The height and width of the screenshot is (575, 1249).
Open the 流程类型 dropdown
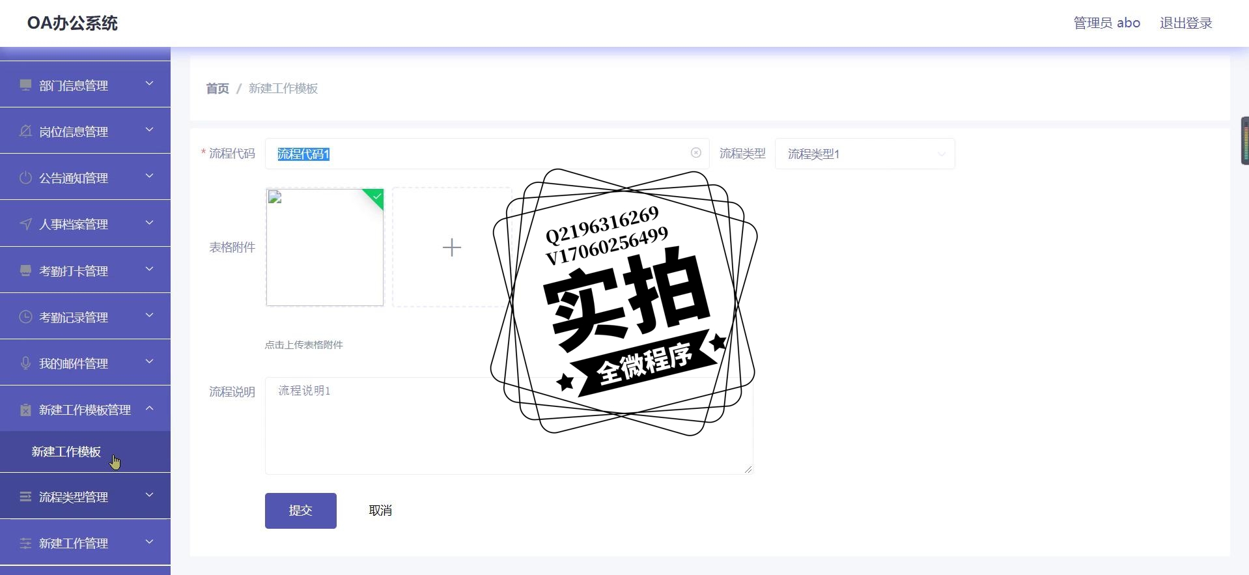865,154
